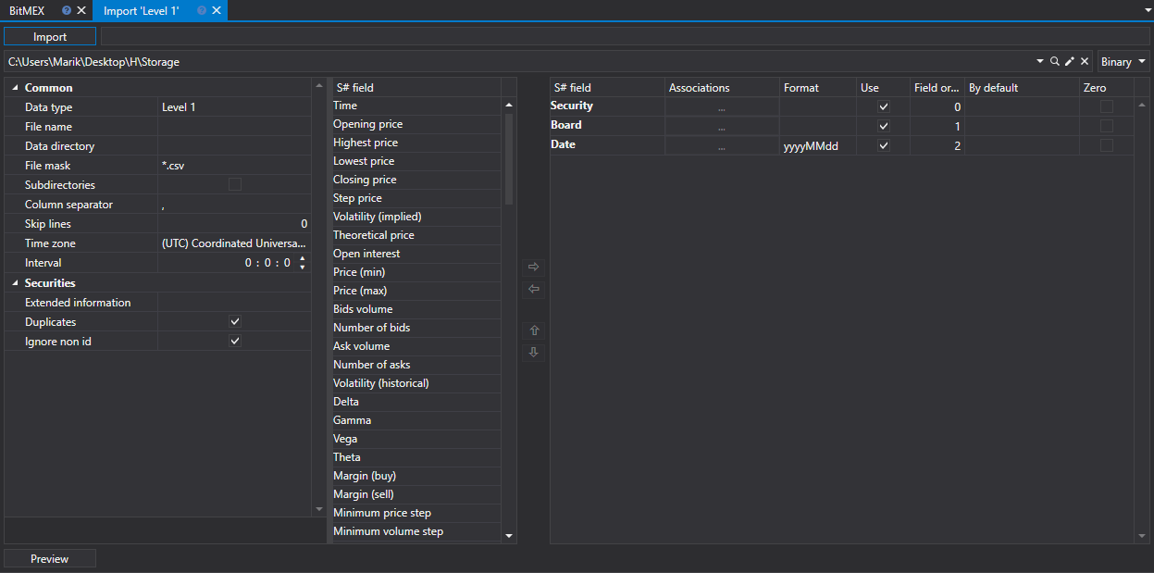Click the pencil edit icon in path bar

tap(1069, 61)
